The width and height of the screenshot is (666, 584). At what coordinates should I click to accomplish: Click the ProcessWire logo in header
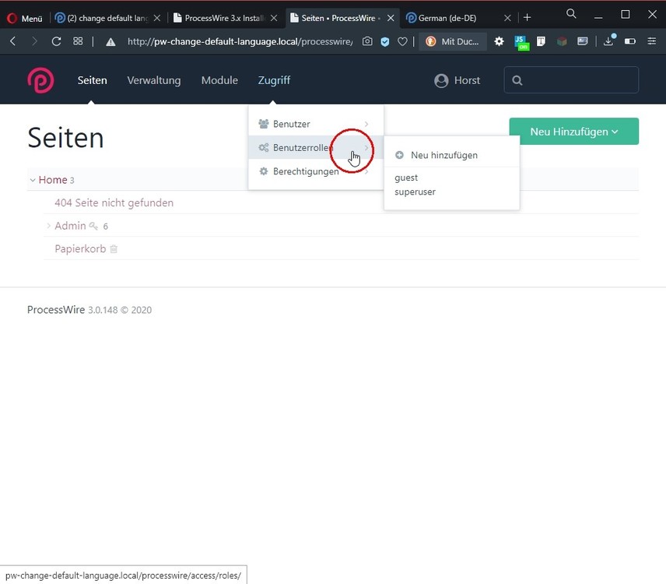click(x=40, y=80)
